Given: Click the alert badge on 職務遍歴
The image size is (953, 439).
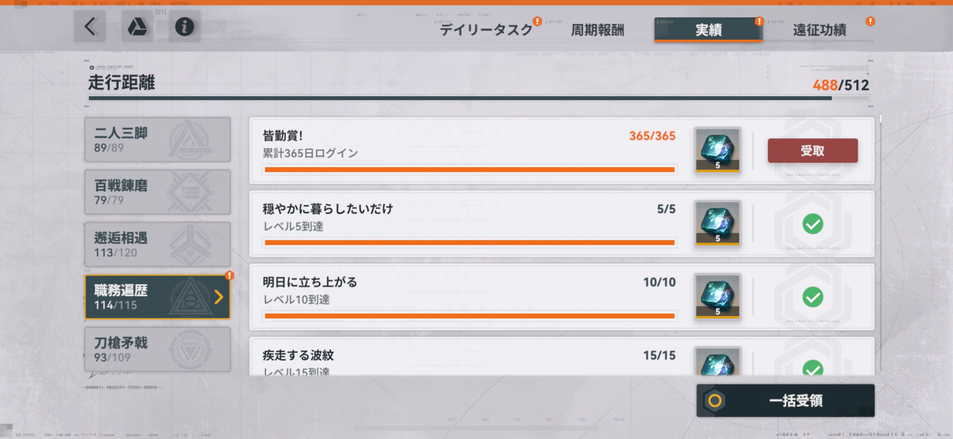Looking at the screenshot, I should coord(229,275).
